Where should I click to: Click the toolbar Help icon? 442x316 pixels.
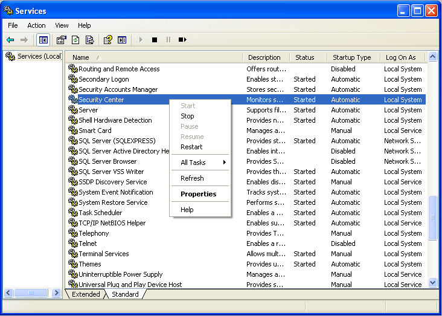click(107, 40)
